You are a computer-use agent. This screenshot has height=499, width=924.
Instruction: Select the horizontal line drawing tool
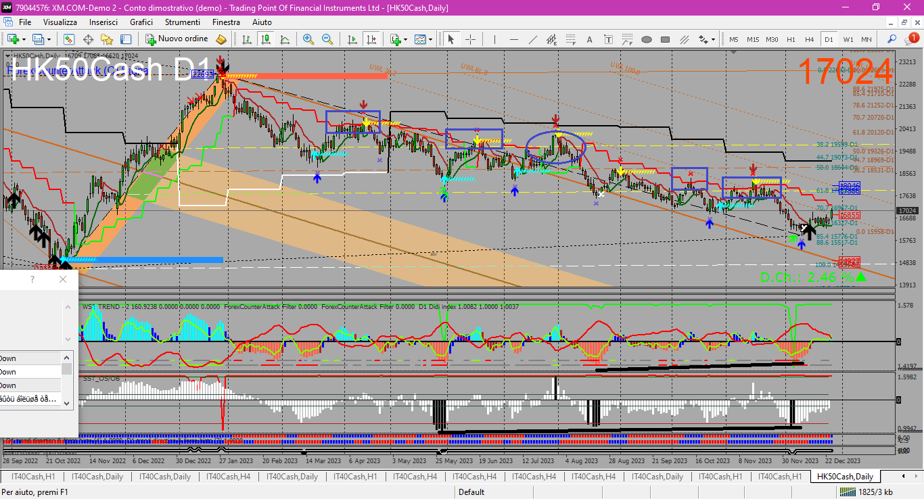514,39
